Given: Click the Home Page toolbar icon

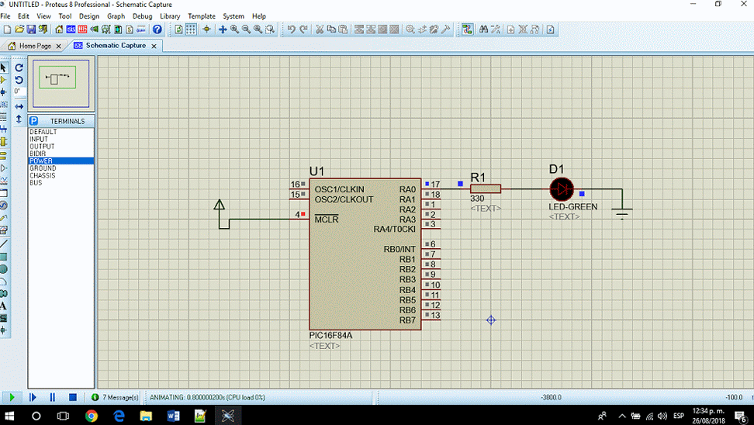Looking at the screenshot, I should (59, 29).
